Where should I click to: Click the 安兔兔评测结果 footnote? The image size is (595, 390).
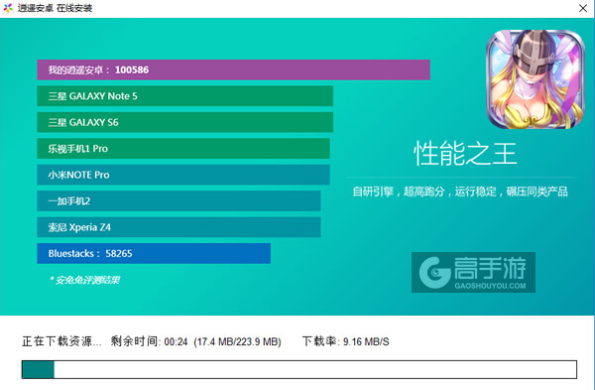pyautogui.click(x=84, y=280)
